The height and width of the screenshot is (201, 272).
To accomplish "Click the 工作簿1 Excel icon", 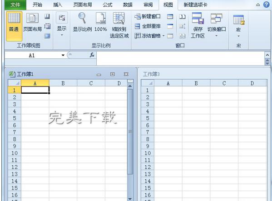I will 12,74.
